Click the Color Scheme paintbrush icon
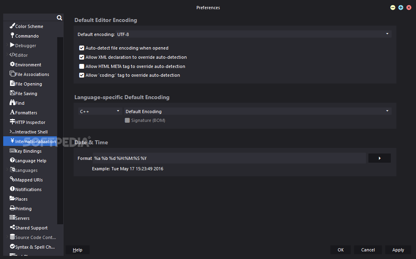The height and width of the screenshot is (259, 416). 12,26
